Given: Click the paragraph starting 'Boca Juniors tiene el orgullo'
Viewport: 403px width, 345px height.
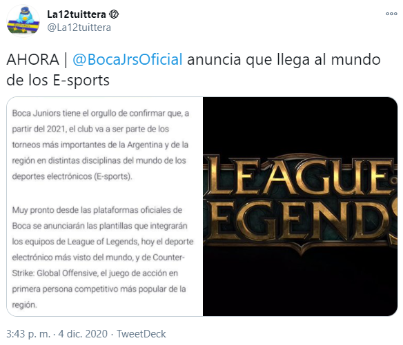Looking at the screenshot, I should coord(101,145).
